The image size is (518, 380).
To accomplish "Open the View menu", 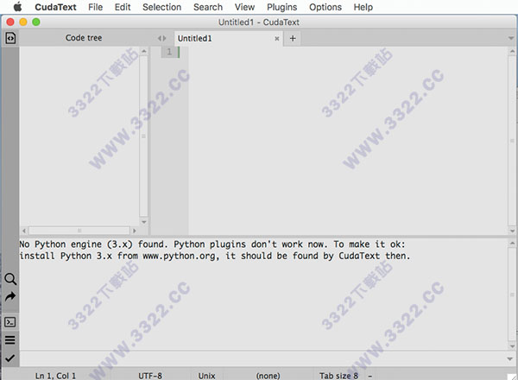I will pos(244,7).
